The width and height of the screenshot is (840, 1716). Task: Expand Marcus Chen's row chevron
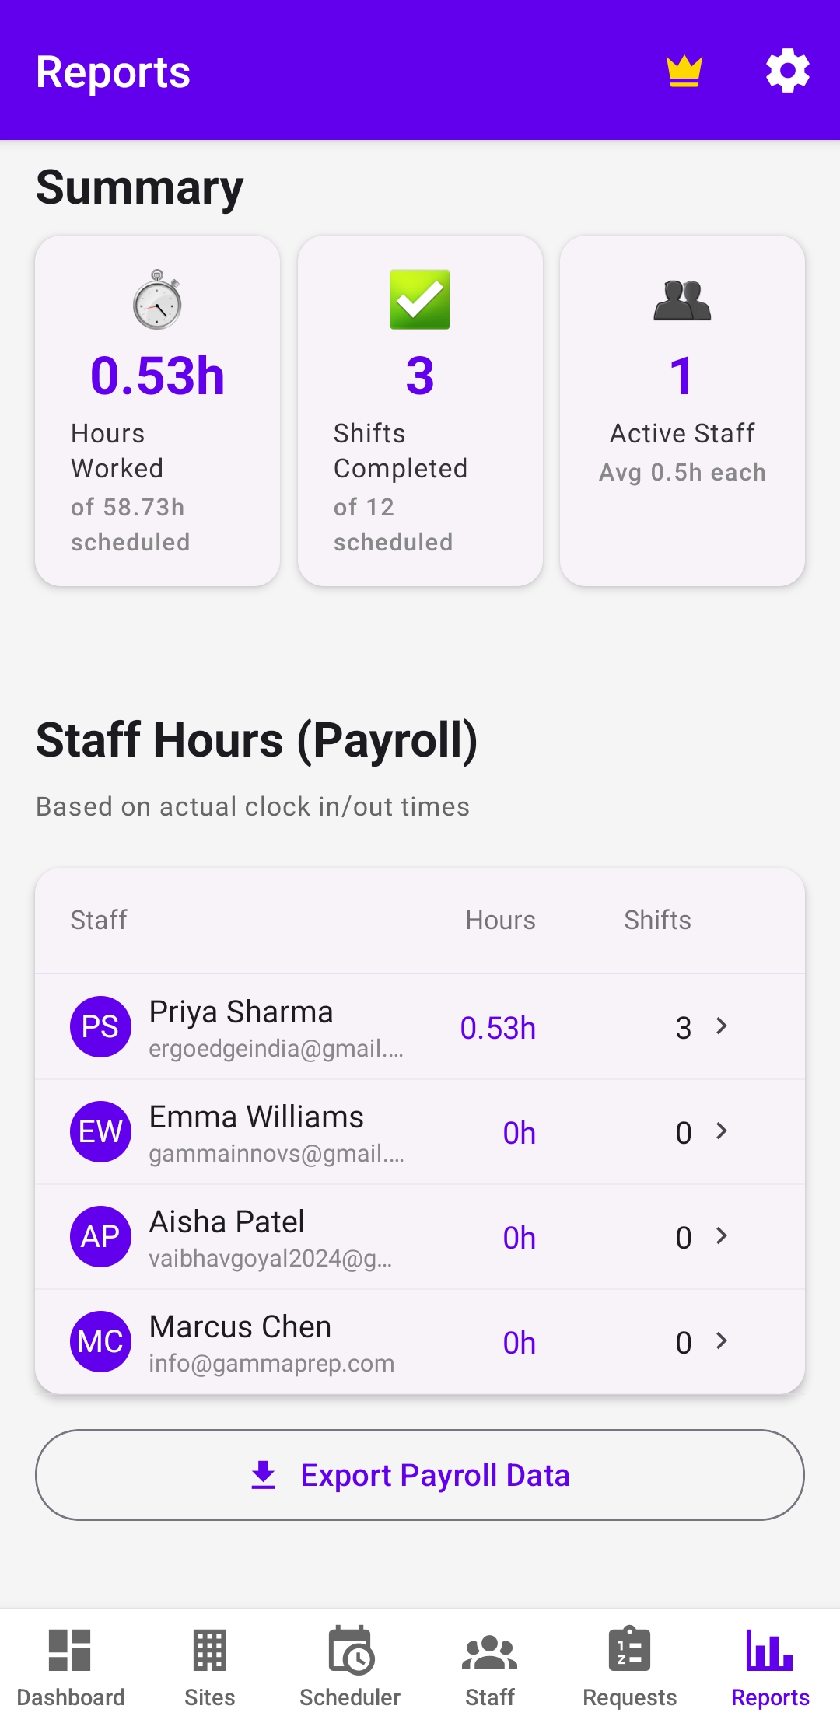pyautogui.click(x=722, y=1341)
